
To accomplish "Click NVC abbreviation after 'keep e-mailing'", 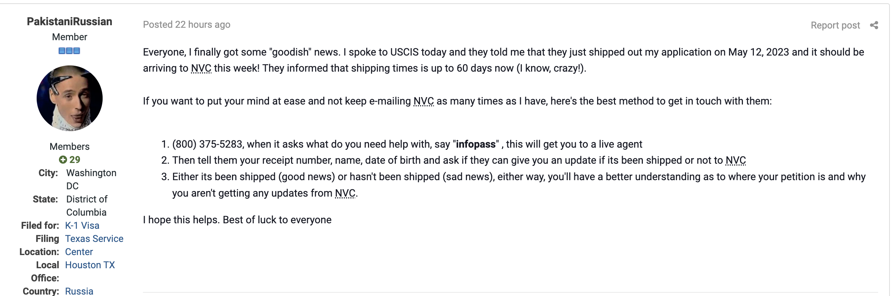I will coord(424,101).
